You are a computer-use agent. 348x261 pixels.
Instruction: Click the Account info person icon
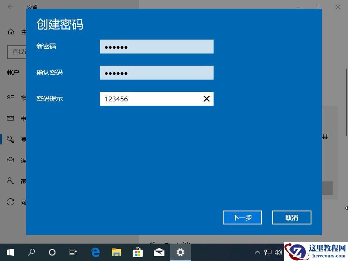pyautogui.click(x=11, y=97)
